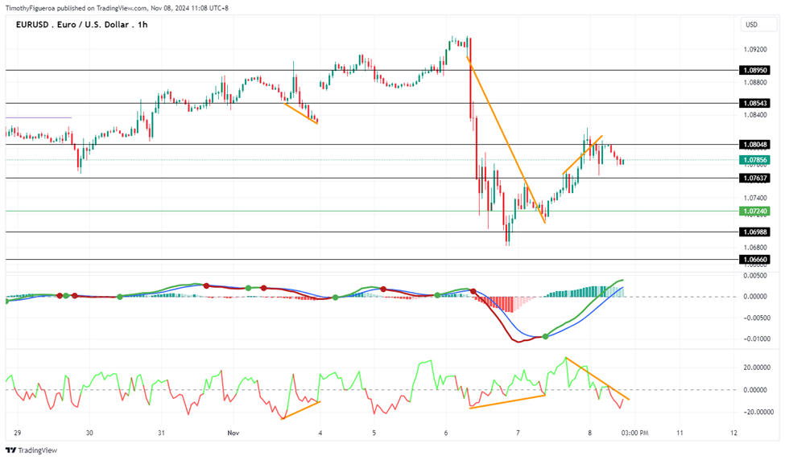785x460 pixels.
Task: Click the 31 date label on time axis
Action: [x=161, y=433]
